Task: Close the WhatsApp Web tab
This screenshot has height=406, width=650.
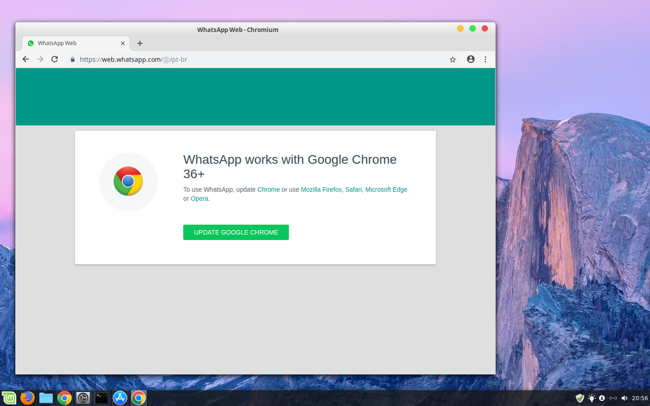Action: point(123,43)
